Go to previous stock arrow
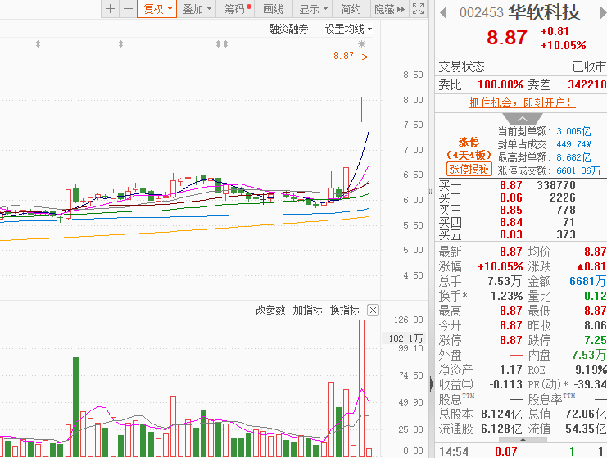 (x=444, y=13)
